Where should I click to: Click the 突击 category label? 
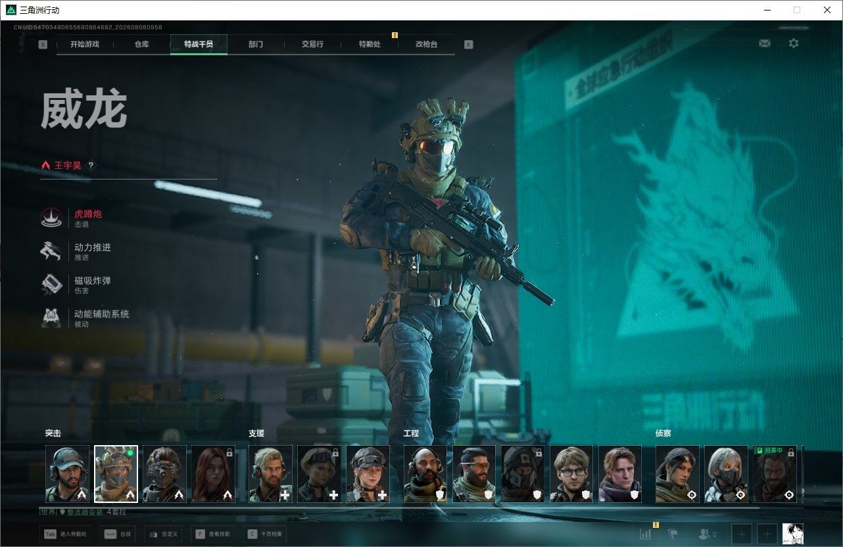[x=53, y=433]
